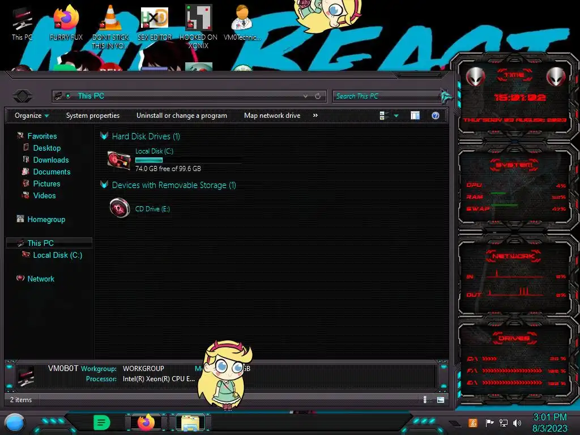
Task: Click System properties in toolbar
Action: (x=93, y=116)
